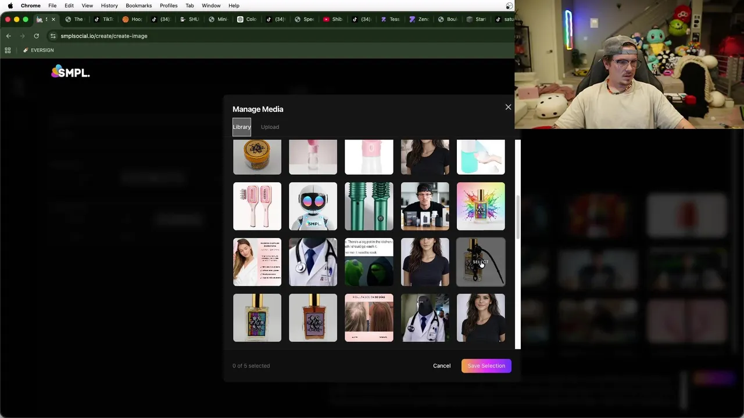
Task: Switch to the SHU browser tab
Action: (x=189, y=19)
